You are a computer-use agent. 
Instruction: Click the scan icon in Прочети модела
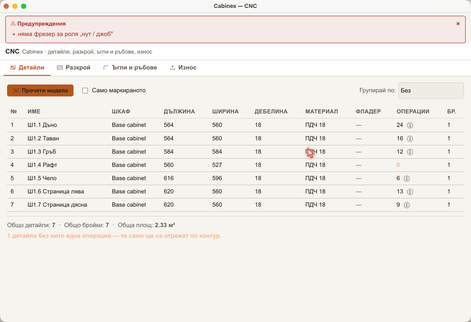16,91
